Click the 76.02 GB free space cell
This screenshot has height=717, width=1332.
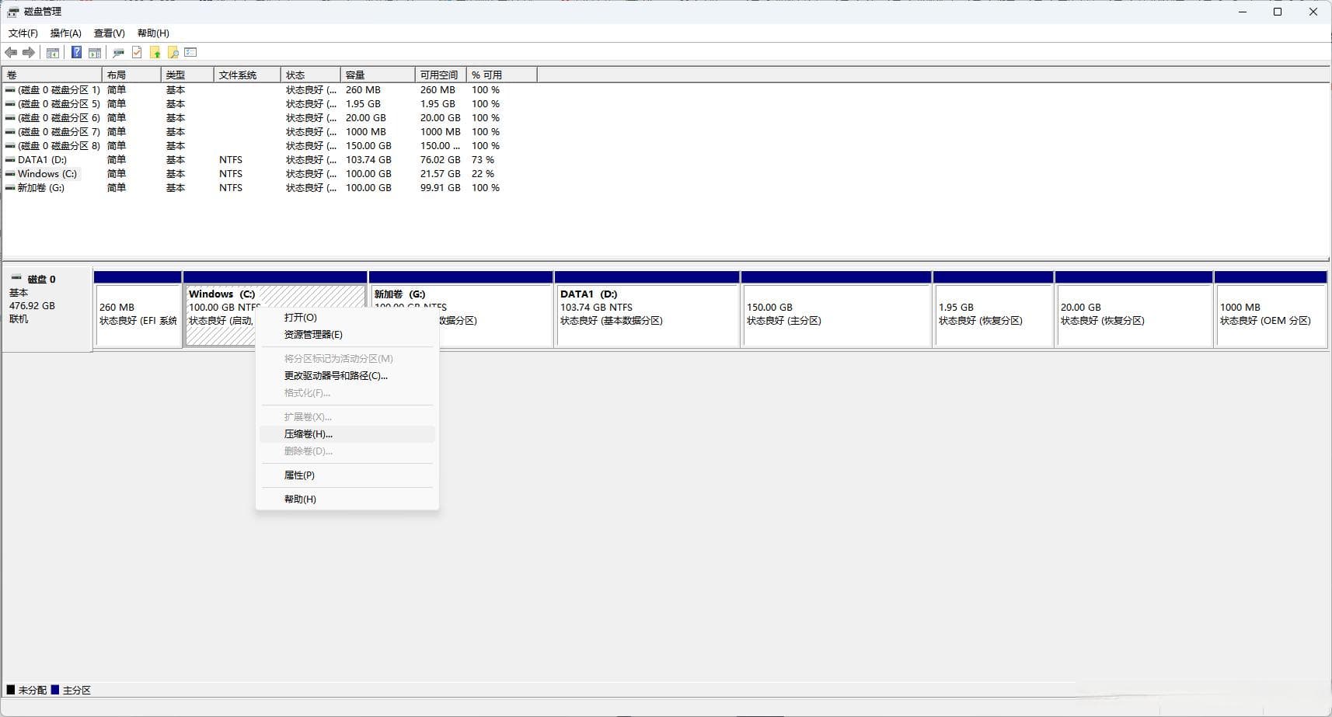(x=440, y=160)
